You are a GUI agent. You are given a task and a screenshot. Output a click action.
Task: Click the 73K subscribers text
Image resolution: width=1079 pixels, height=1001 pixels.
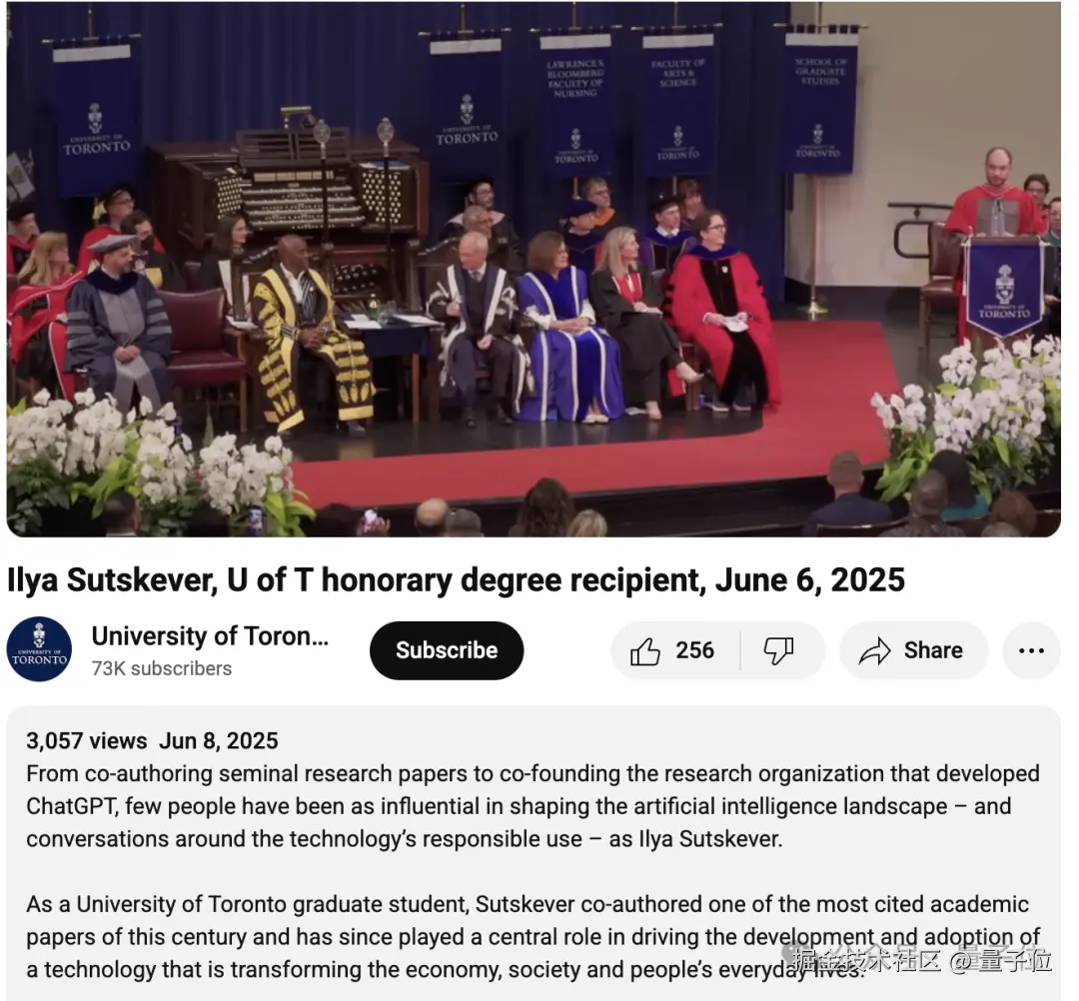click(162, 668)
